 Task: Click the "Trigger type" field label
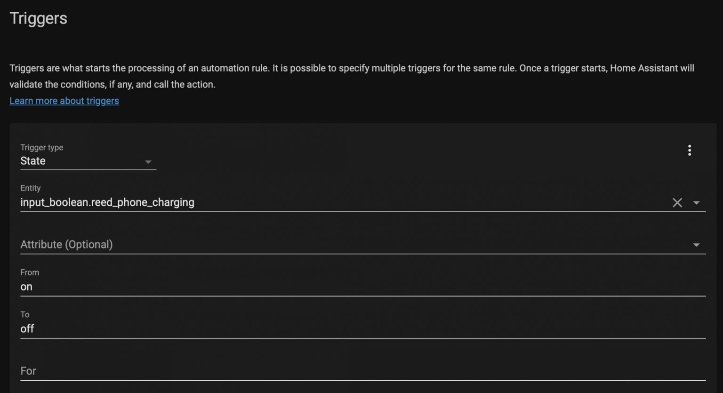[41, 147]
